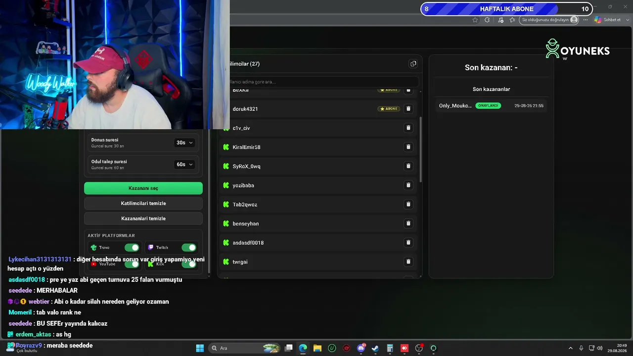Image resolution: width=633 pixels, height=356 pixels.
Task: Click the participant name doruk4321
Action: pos(245,109)
